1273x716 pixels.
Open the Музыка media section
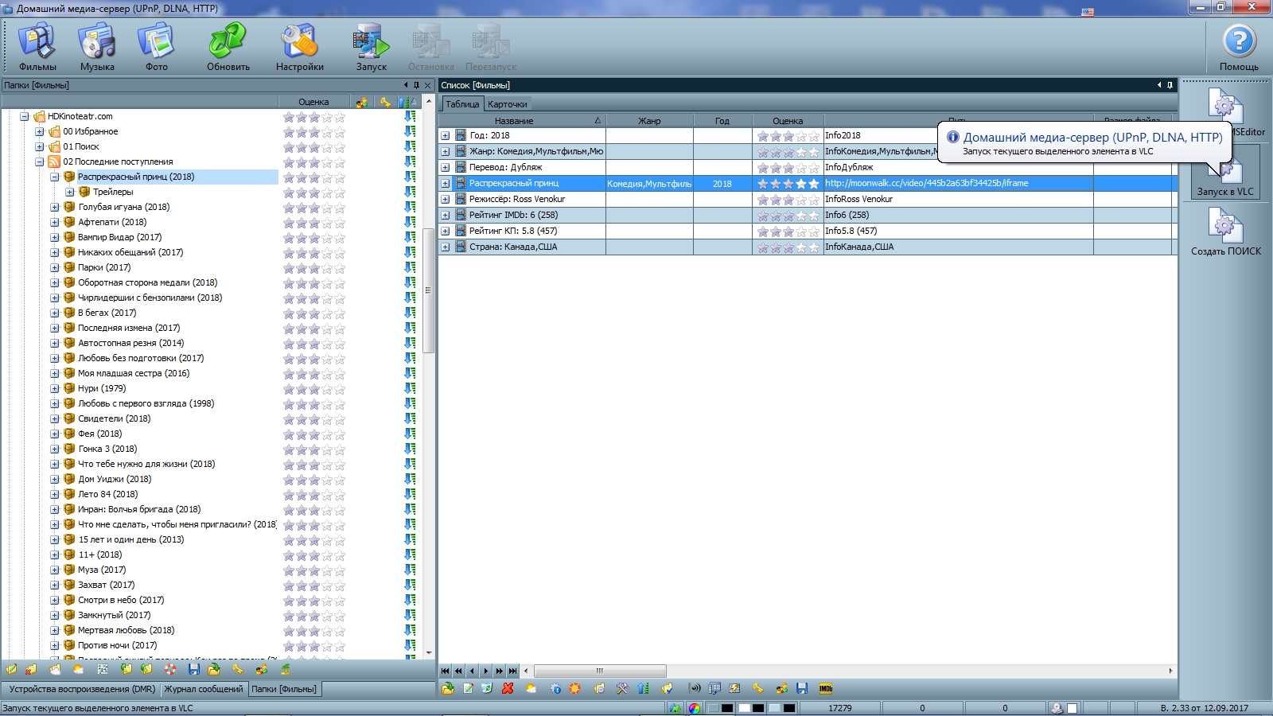tap(97, 48)
